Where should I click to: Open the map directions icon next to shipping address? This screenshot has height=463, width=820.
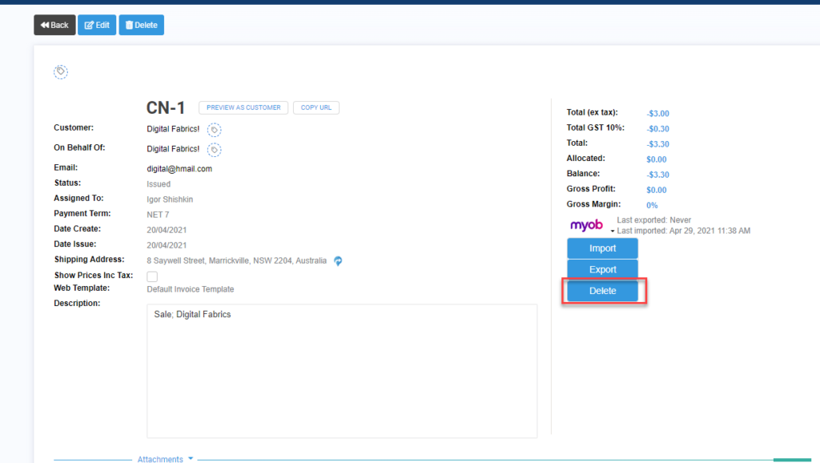[x=337, y=260]
